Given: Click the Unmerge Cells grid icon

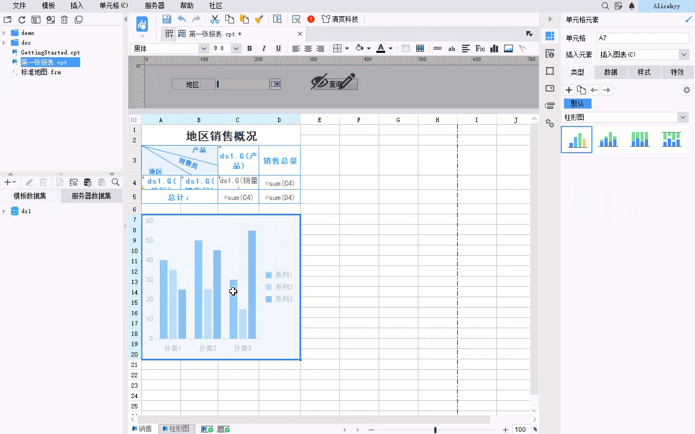Looking at the screenshot, I should 420,49.
